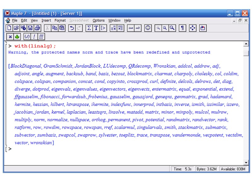Print the worksheet using the printer icon
This screenshot has width=252, height=189.
(37, 28)
